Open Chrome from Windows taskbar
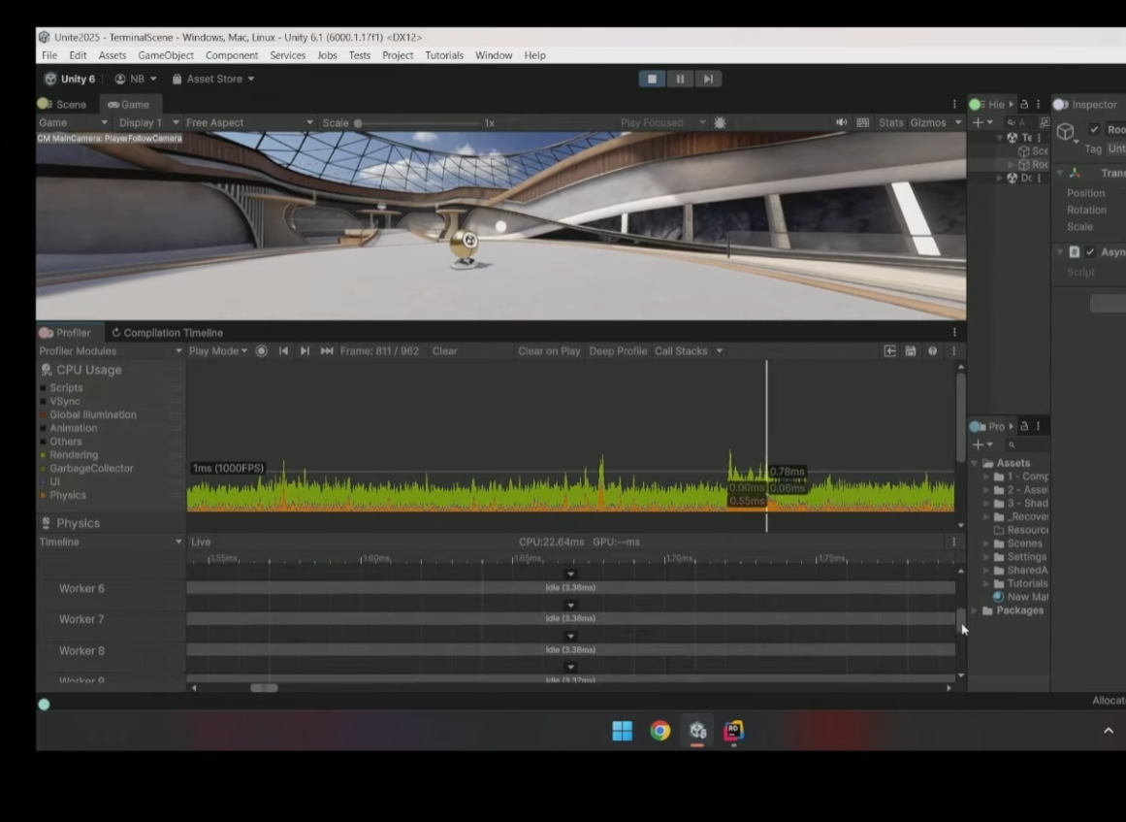This screenshot has width=1126, height=822. 660,731
